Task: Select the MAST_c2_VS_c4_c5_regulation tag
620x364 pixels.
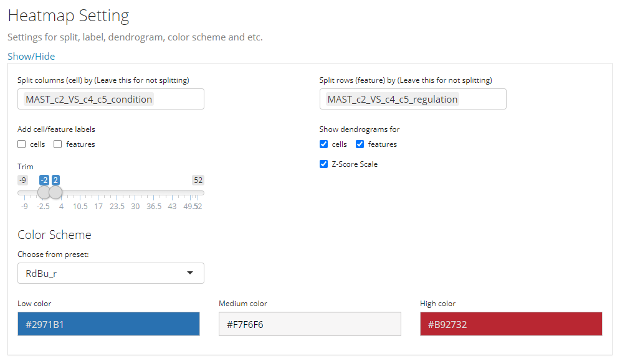Action: coord(393,99)
